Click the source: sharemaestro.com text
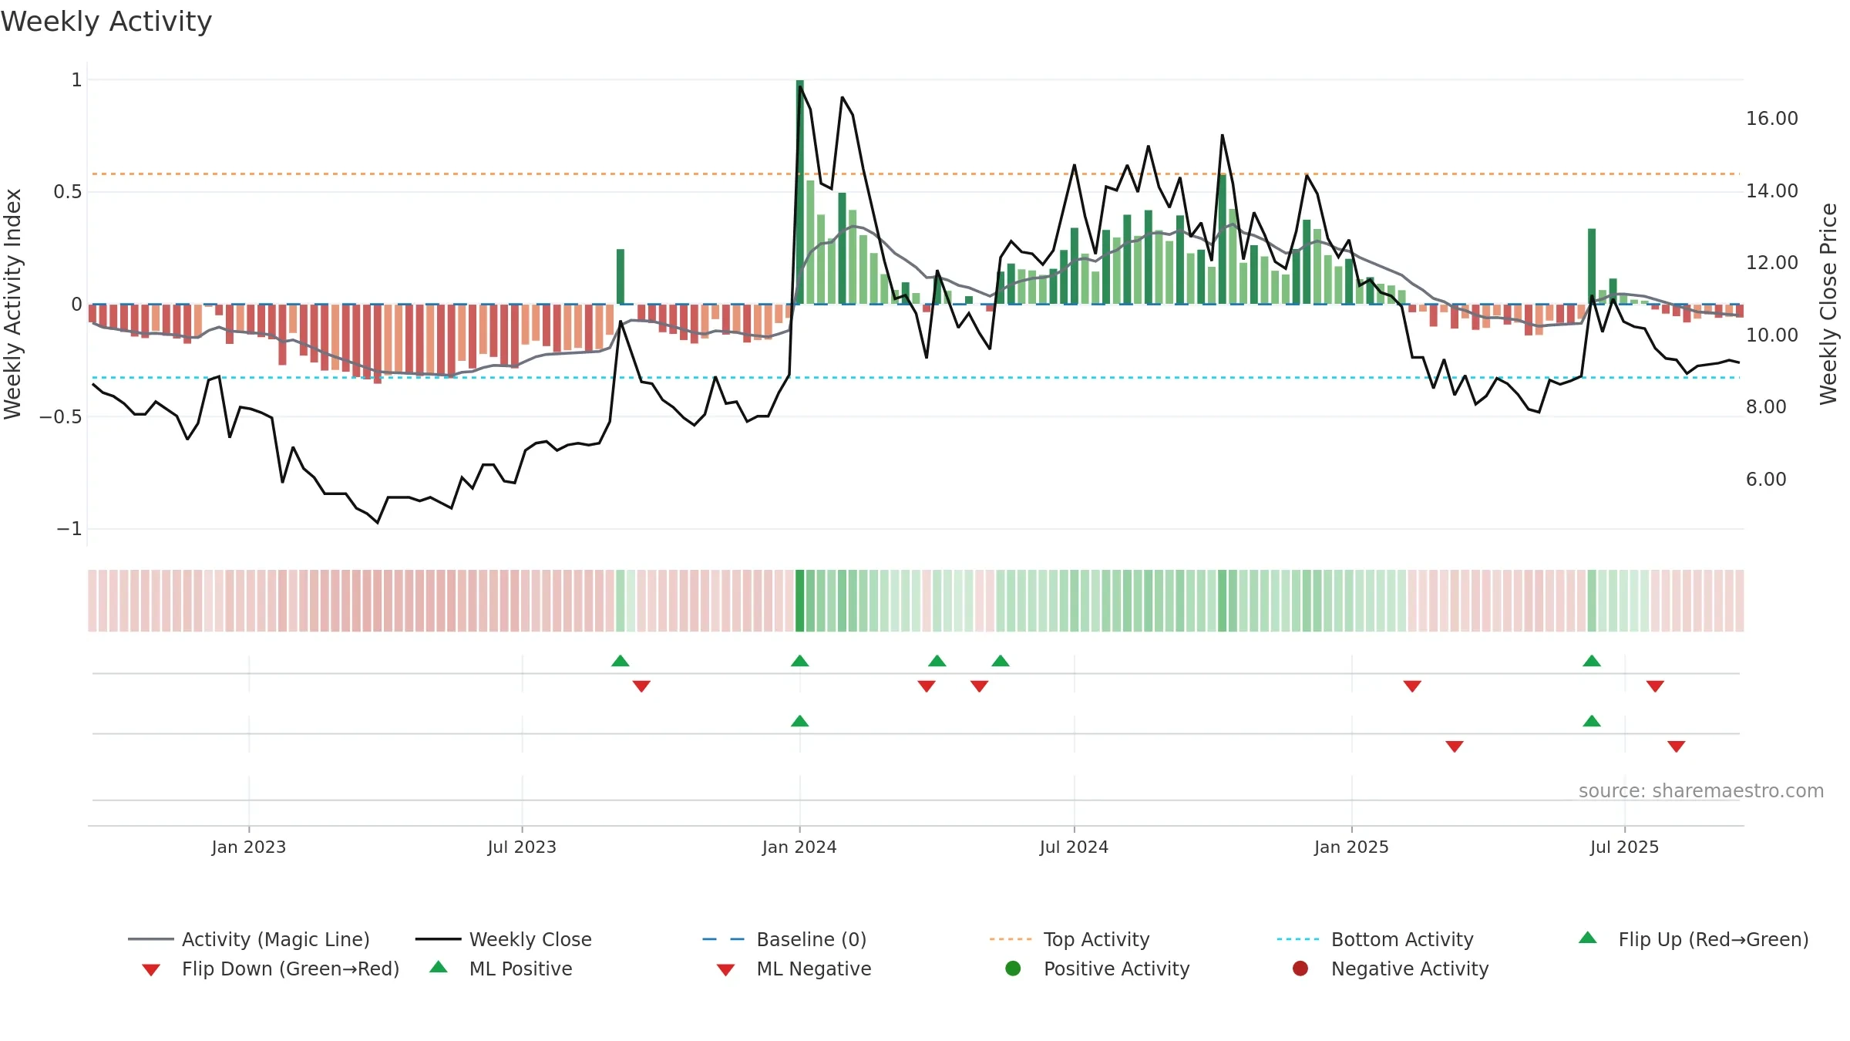 pos(1701,790)
